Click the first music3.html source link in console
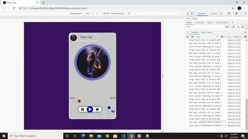Viewport: 248px width, 139px height. click(x=234, y=40)
